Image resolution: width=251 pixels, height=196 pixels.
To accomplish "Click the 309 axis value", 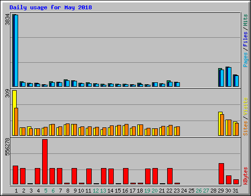I will [x=7, y=94].
